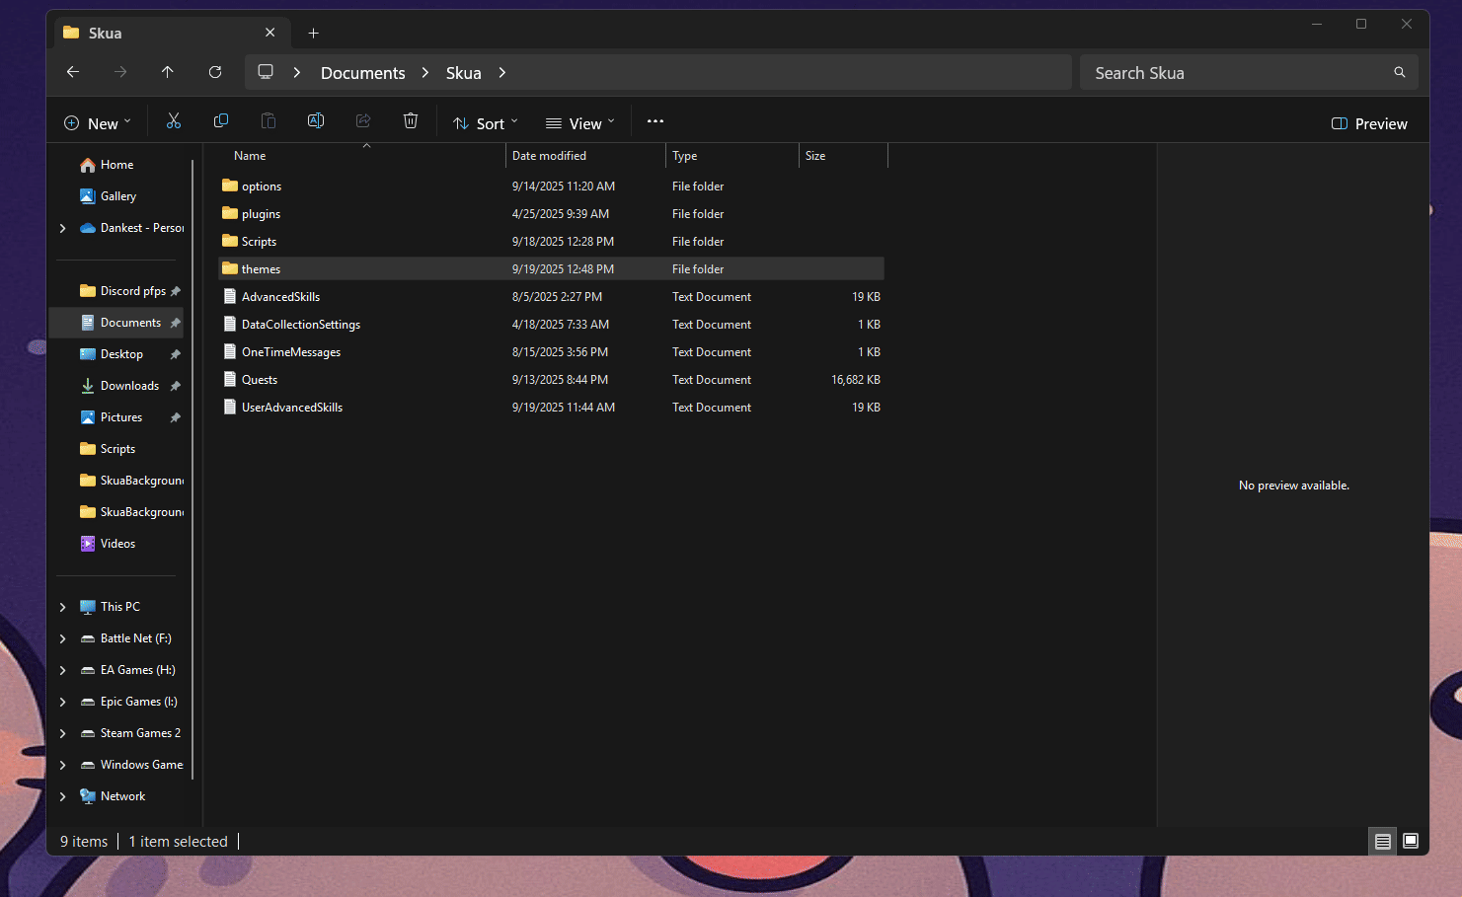The height and width of the screenshot is (897, 1462).
Task: Refresh the Skua folder view
Action: click(x=215, y=72)
